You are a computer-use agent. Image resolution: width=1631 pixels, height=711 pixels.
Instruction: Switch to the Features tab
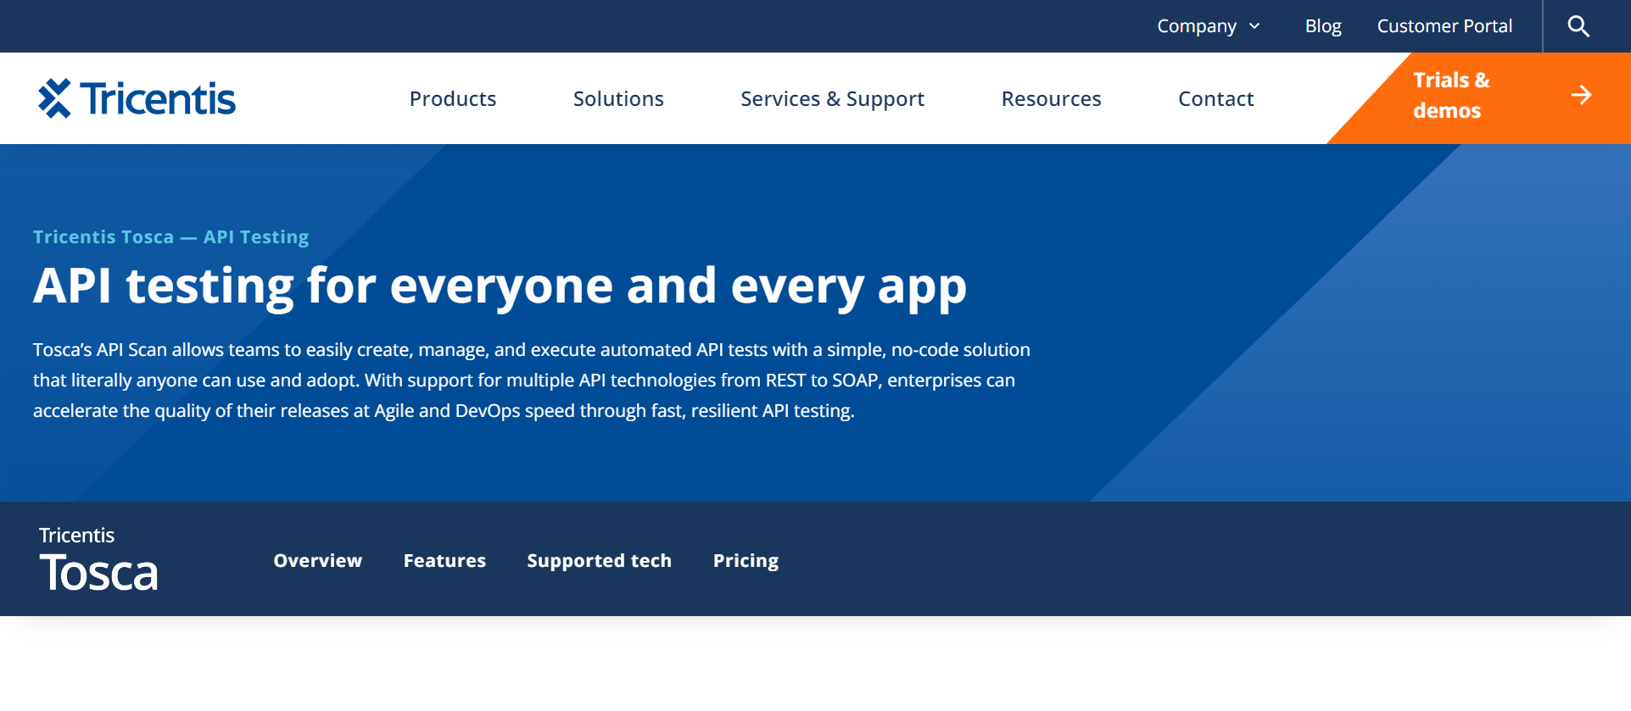tap(444, 560)
